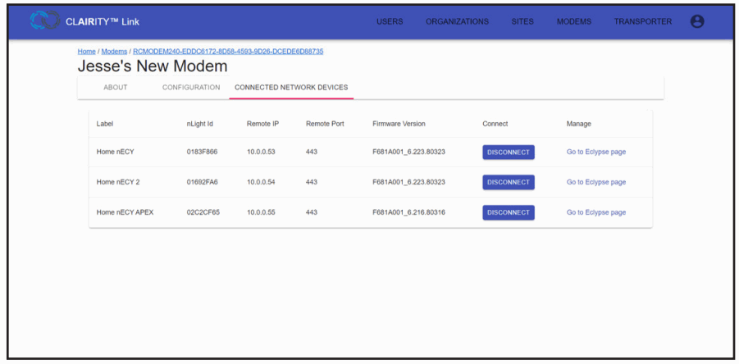
Task: Go to ORGANIZATIONS in the top navigation
Action: [457, 21]
